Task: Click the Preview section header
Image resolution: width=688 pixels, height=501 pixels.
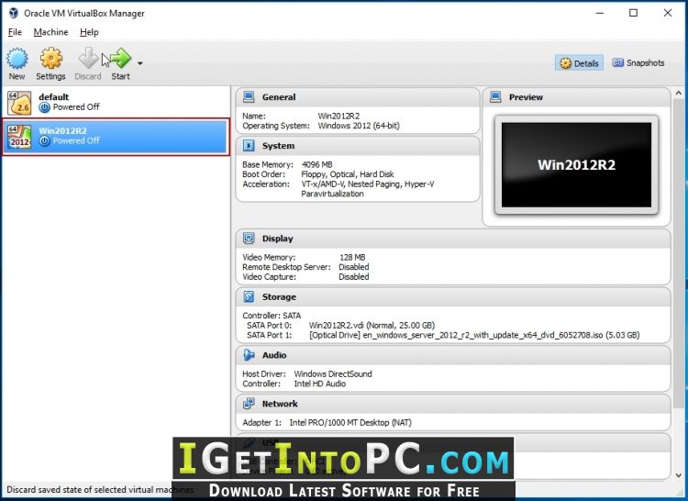Action: pyautogui.click(x=577, y=97)
